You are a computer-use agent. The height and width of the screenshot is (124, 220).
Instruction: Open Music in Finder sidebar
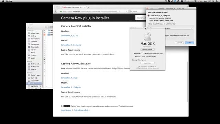tap(33, 52)
